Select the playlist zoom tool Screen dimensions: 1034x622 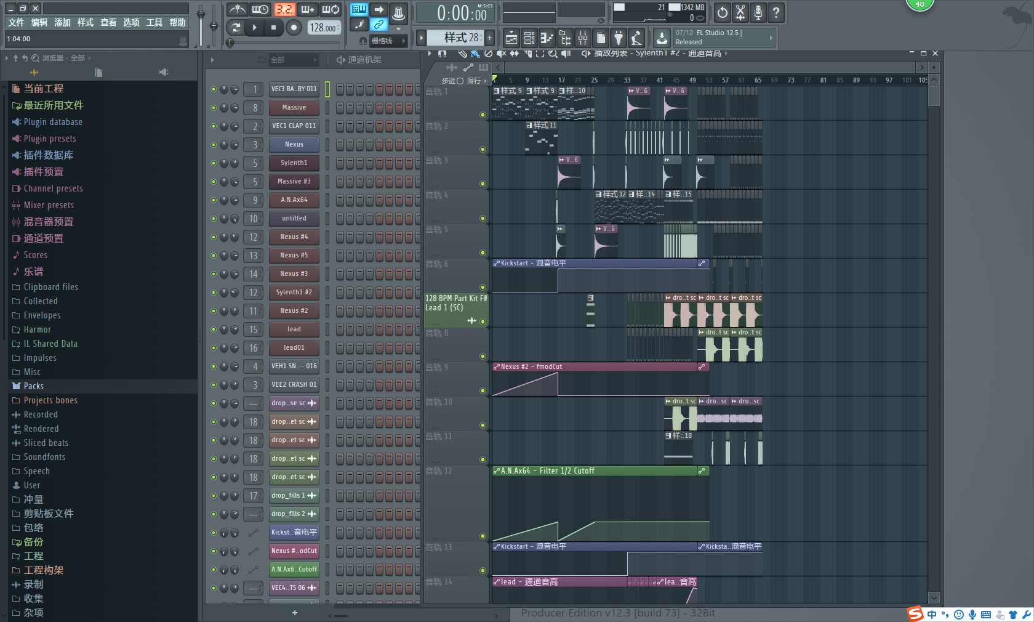[x=553, y=54]
